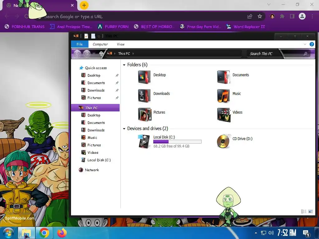
Task: Show hidden tray icons arrow
Action: pyautogui.click(x=256, y=233)
